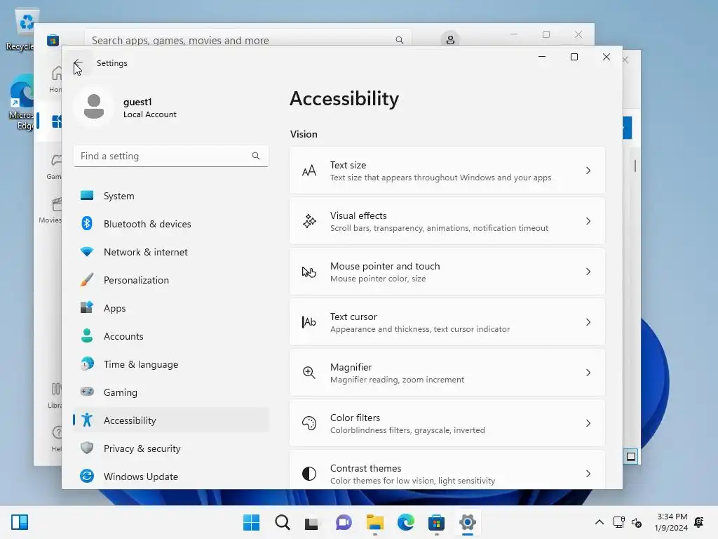Click the Store window account profile icon
718x539 pixels.
click(450, 40)
